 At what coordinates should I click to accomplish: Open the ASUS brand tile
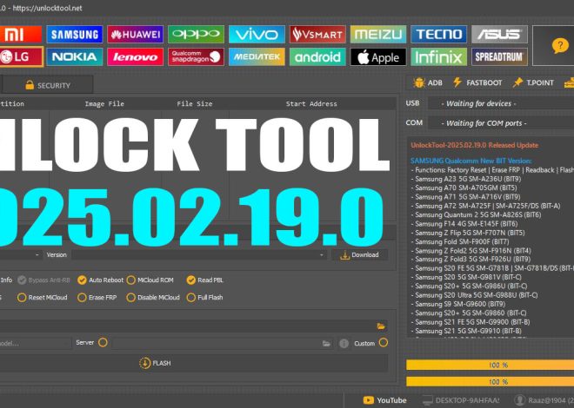pyautogui.click(x=500, y=35)
